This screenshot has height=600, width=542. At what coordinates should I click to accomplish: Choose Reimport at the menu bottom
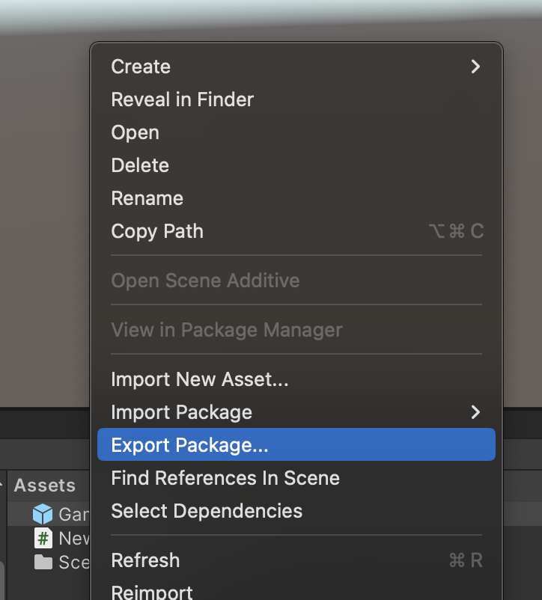click(x=152, y=592)
